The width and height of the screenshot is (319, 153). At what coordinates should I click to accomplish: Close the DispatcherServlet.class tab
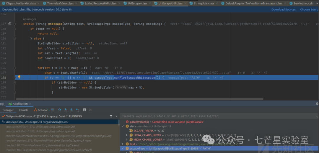tap(38, 4)
